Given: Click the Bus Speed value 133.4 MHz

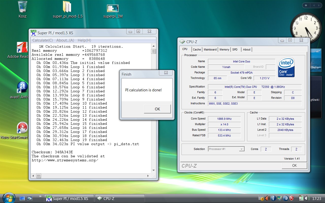Looking at the screenshot, I should [224, 130].
